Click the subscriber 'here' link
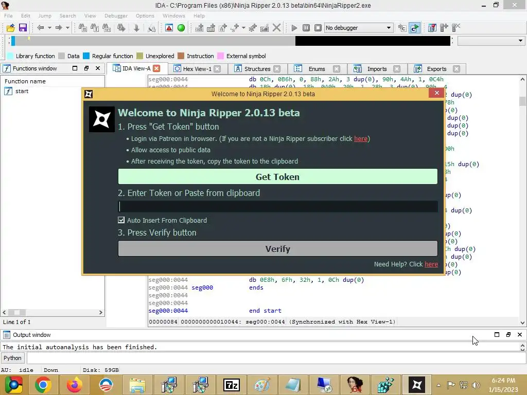The width and height of the screenshot is (527, 395). coord(361,139)
